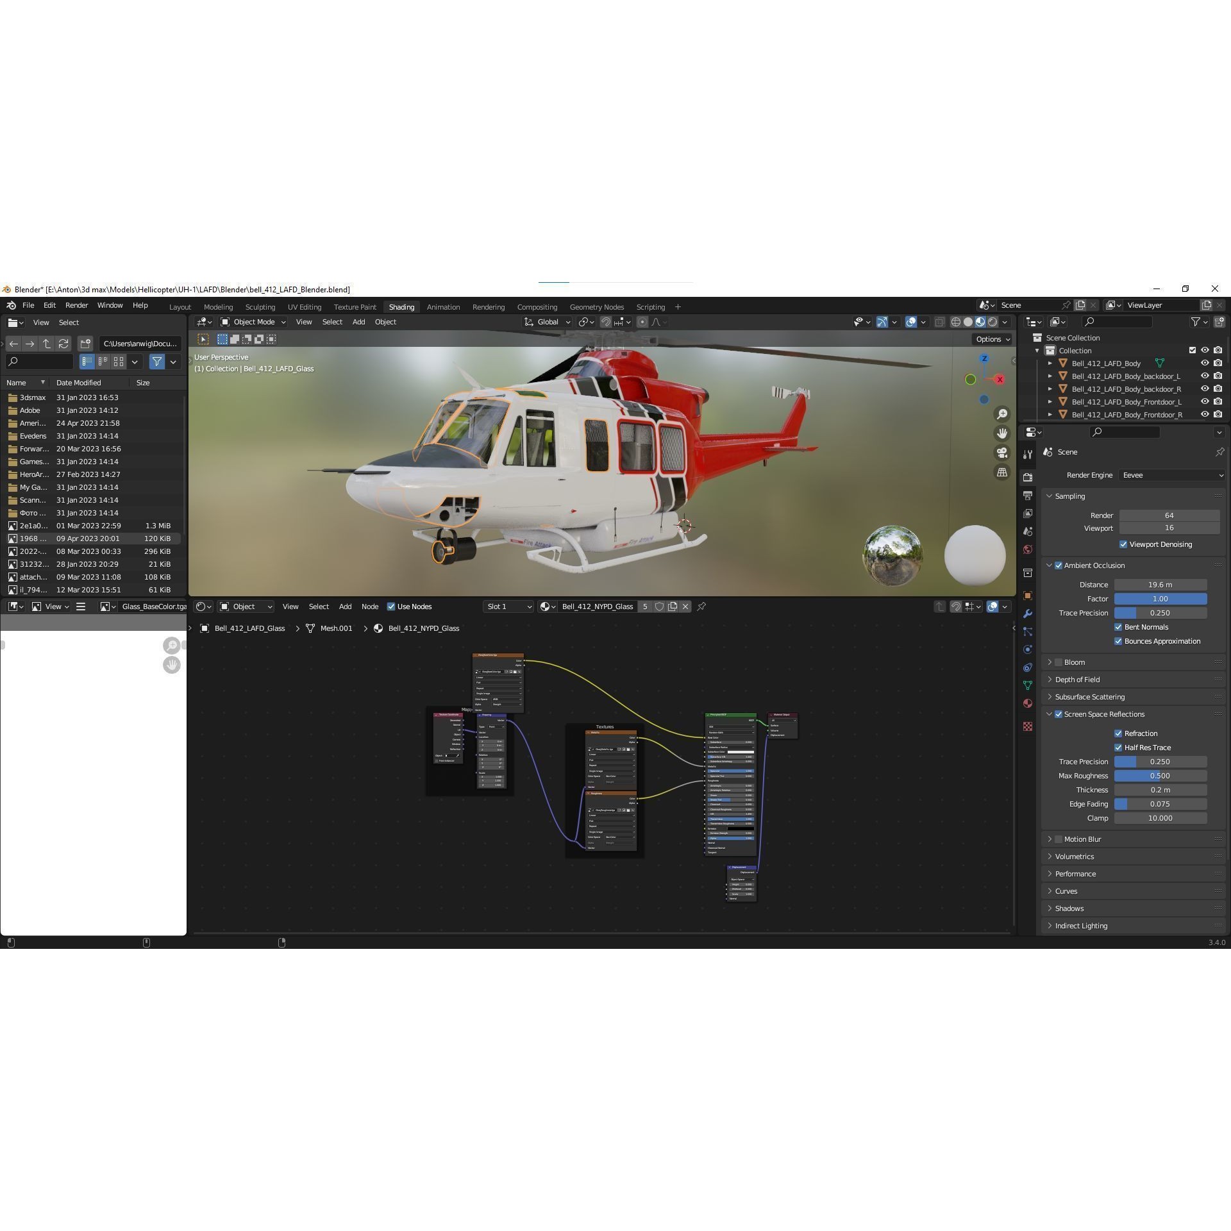Screen dimensions: 1231x1231
Task: Click the New Collection icon in outliner header
Action: pyautogui.click(x=1220, y=322)
